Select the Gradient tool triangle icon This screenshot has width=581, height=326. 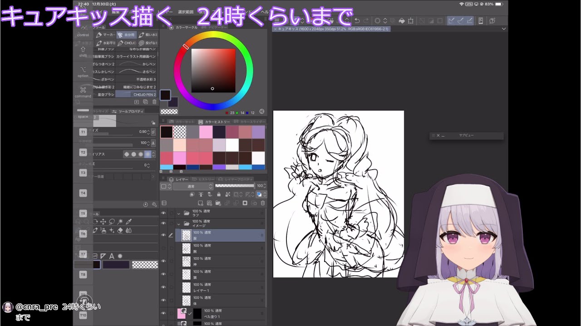point(103,256)
